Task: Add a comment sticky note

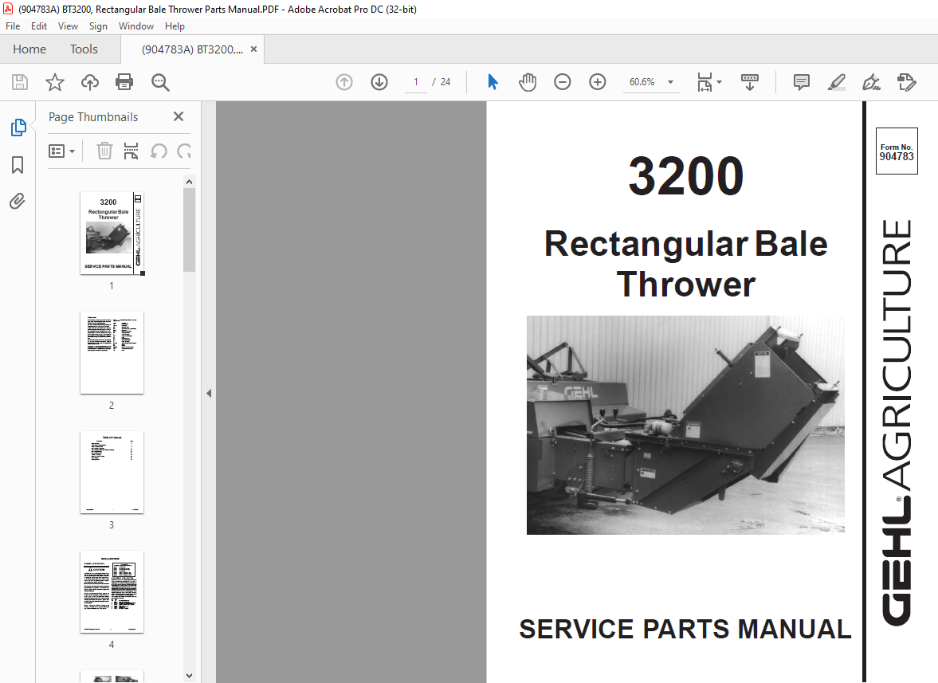Action: coord(802,82)
